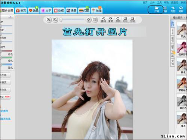Image resolution: width=187 pixels, height=140 pixels.
Task: Click the 色笔 button below 马赛克
Action: pyautogui.click(x=5, y=90)
